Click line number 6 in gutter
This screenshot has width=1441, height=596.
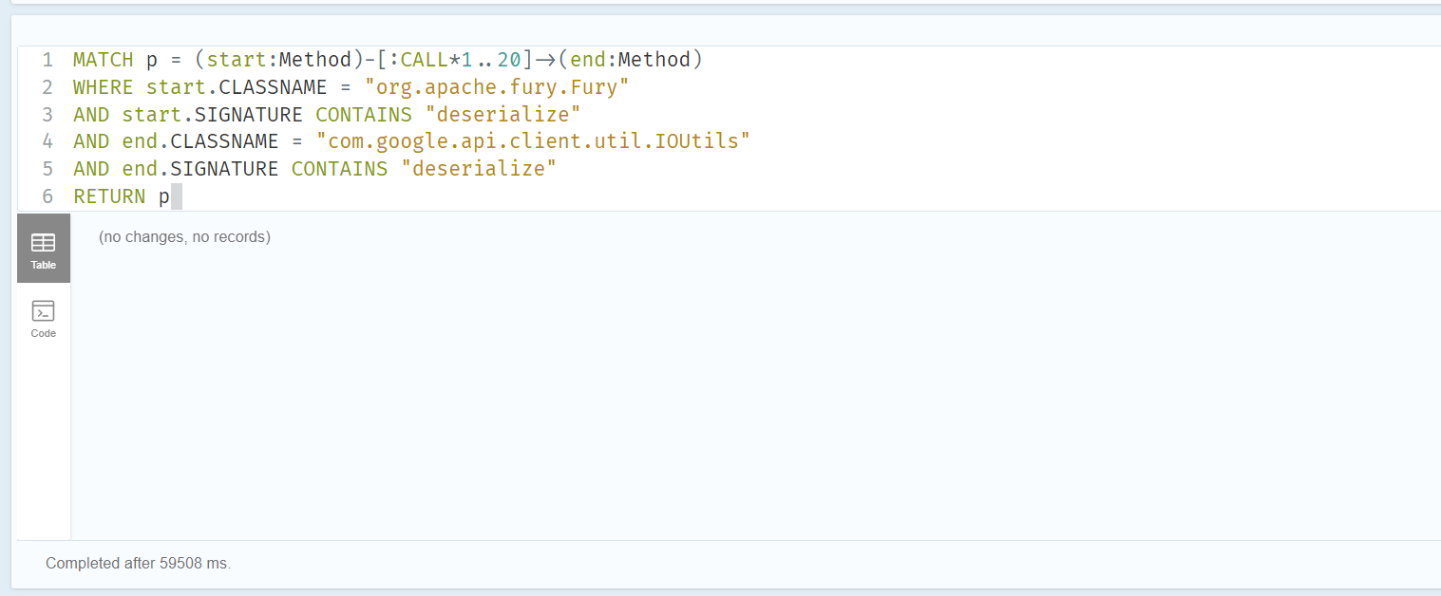[47, 197]
